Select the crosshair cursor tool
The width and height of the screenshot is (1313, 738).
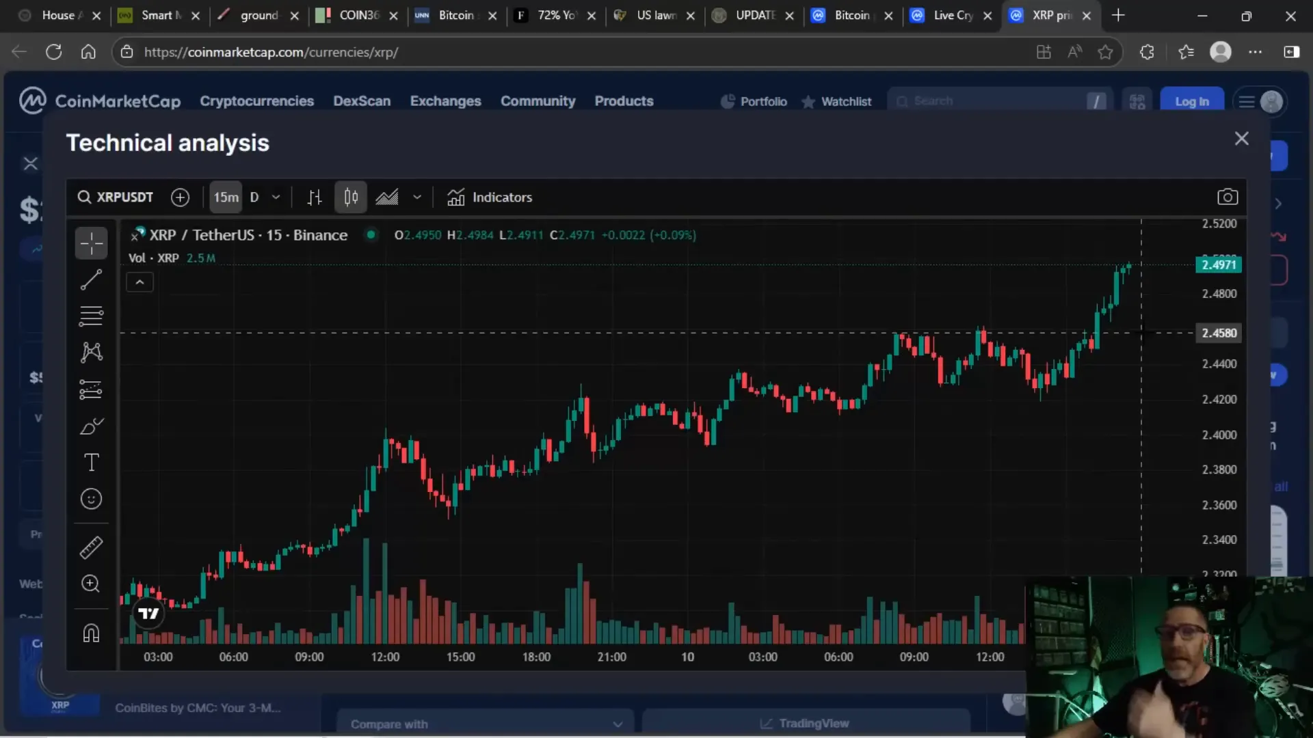pos(91,243)
